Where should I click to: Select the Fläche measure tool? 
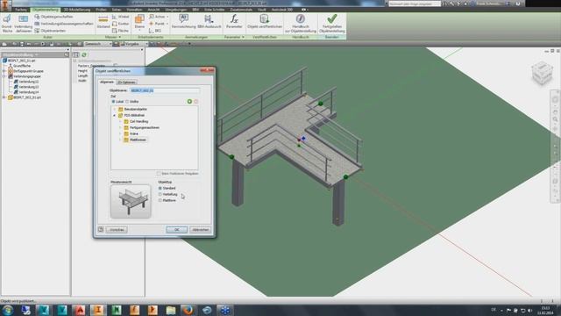pyautogui.click(x=121, y=31)
